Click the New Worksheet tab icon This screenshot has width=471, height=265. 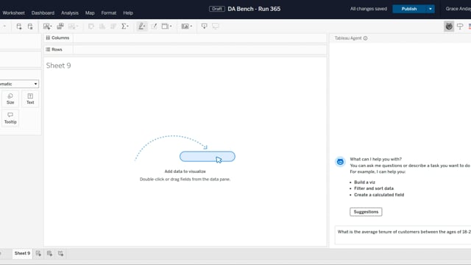tap(38, 253)
